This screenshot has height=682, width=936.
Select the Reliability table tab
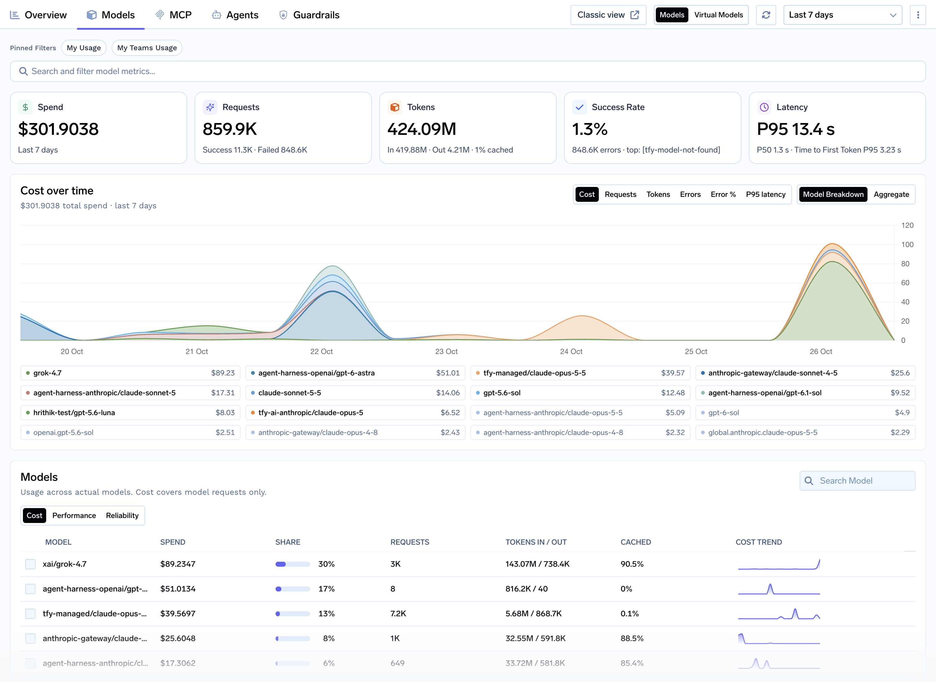click(x=122, y=516)
